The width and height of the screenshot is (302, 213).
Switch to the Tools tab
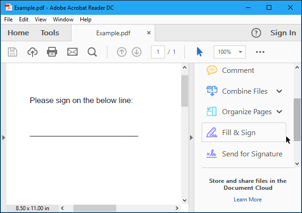click(x=50, y=33)
